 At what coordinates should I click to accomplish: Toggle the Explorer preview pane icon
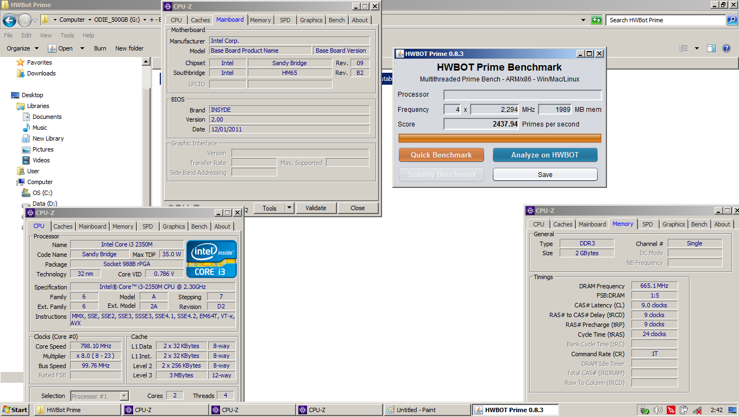[x=711, y=48]
